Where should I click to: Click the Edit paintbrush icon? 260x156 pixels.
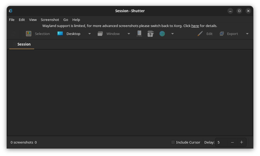click(x=200, y=34)
